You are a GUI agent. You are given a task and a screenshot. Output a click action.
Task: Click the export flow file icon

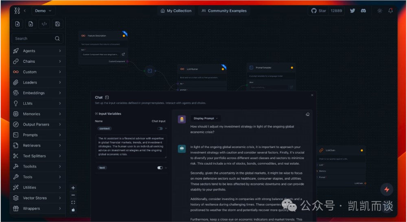[x=31, y=24]
